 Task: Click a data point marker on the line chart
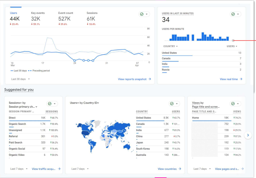coord(74,60)
